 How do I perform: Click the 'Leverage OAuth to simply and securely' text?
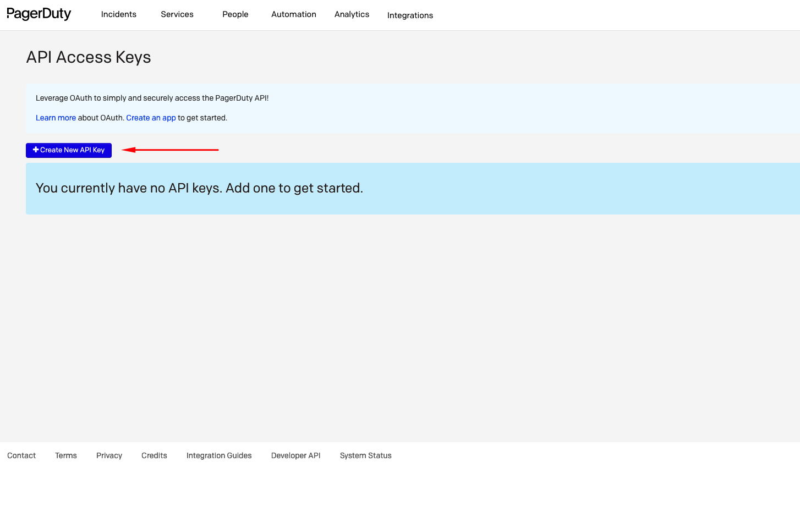[152, 98]
